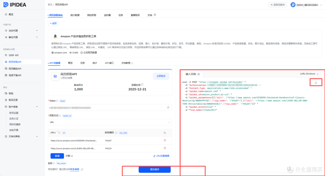Viewport: 325px width, 176px height.
Task: Open URL批量编辑 bulk edit
Action: pos(161,156)
